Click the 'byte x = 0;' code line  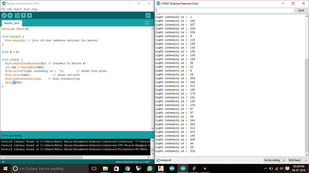click(11, 52)
